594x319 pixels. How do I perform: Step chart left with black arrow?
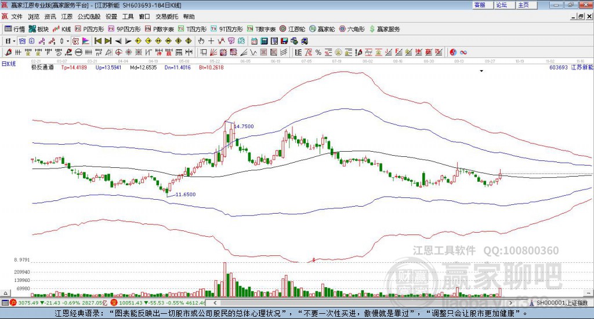(118, 41)
